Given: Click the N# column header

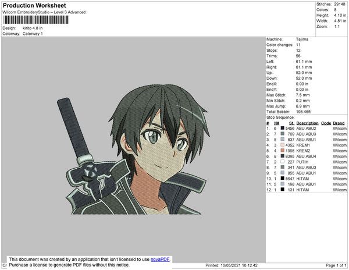Looking at the screenshot, I should (x=276, y=123).
